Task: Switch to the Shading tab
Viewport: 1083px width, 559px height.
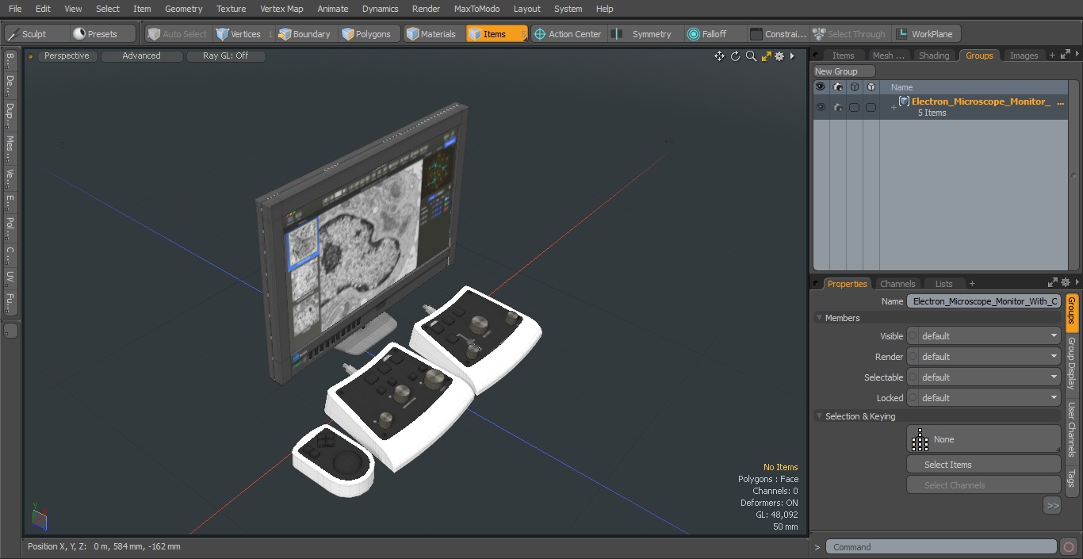Action: click(x=934, y=56)
